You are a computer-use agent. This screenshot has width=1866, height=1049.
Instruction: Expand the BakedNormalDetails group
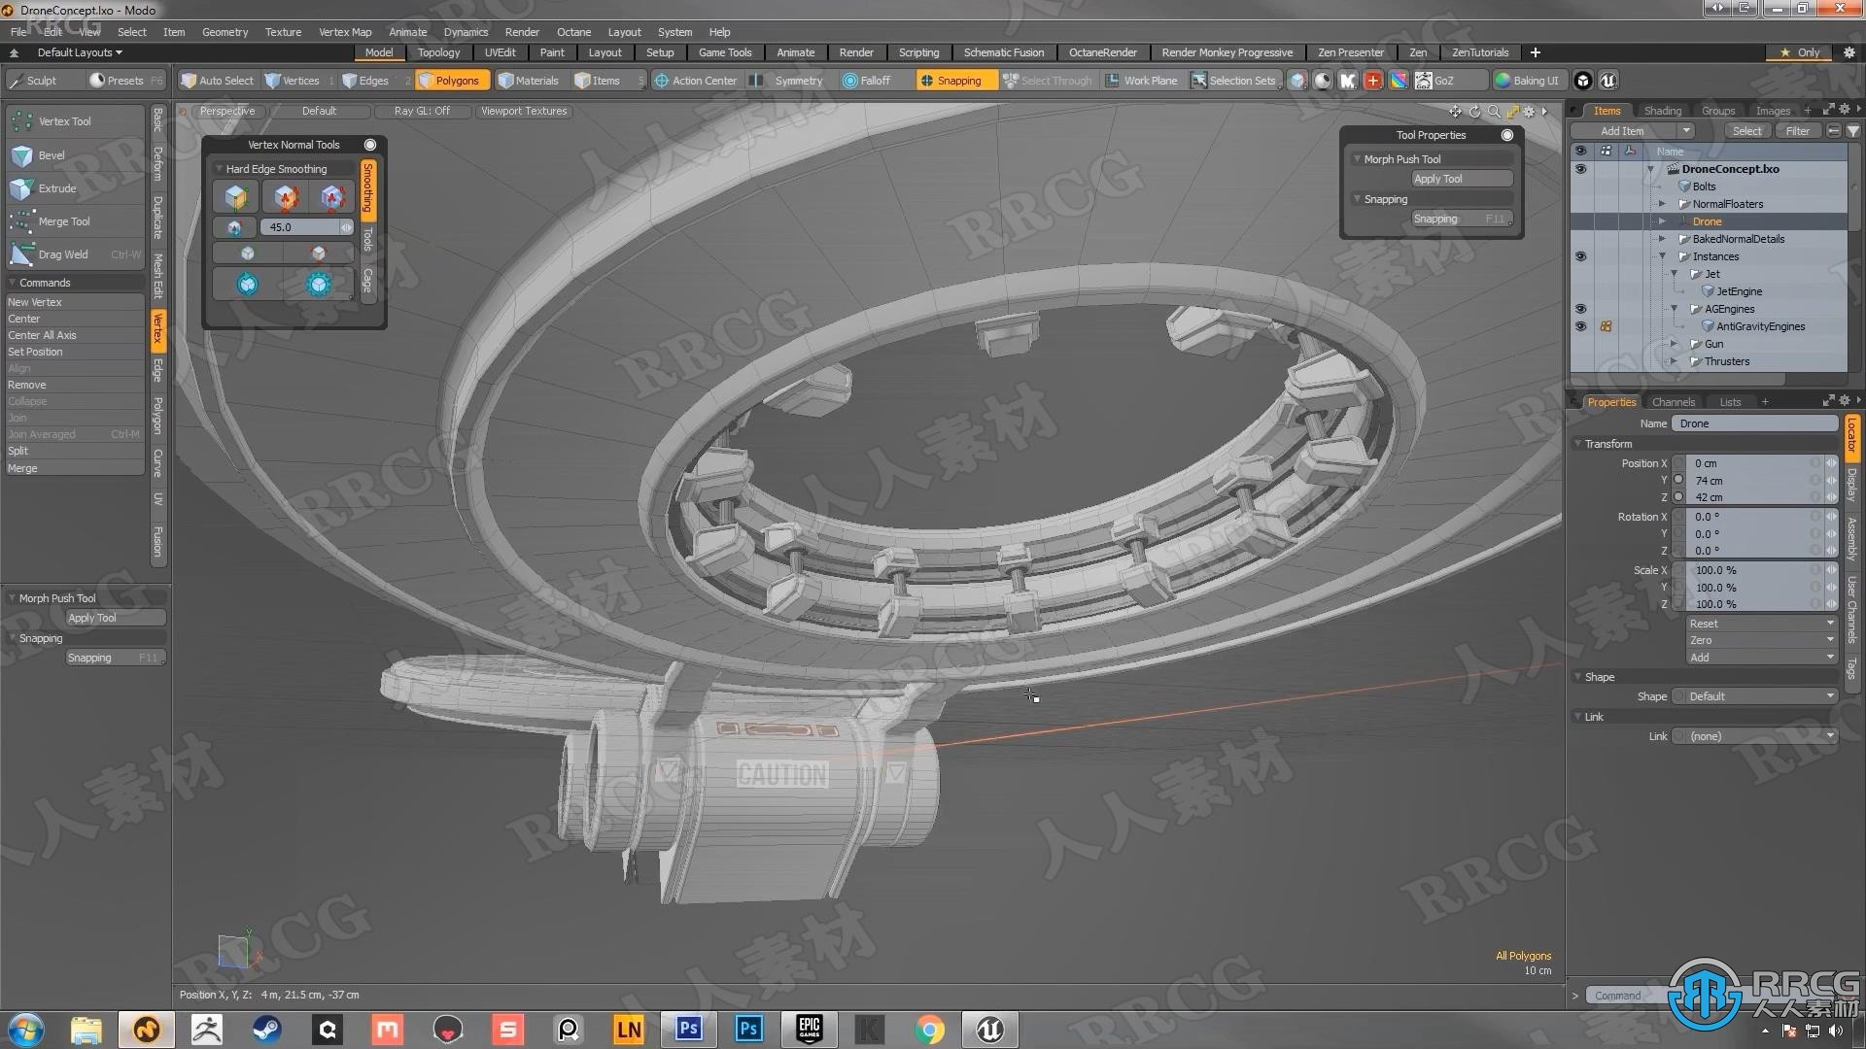(1662, 239)
